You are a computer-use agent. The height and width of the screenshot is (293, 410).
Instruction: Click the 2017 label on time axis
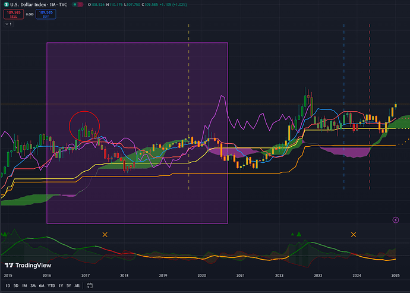[x=86, y=276]
